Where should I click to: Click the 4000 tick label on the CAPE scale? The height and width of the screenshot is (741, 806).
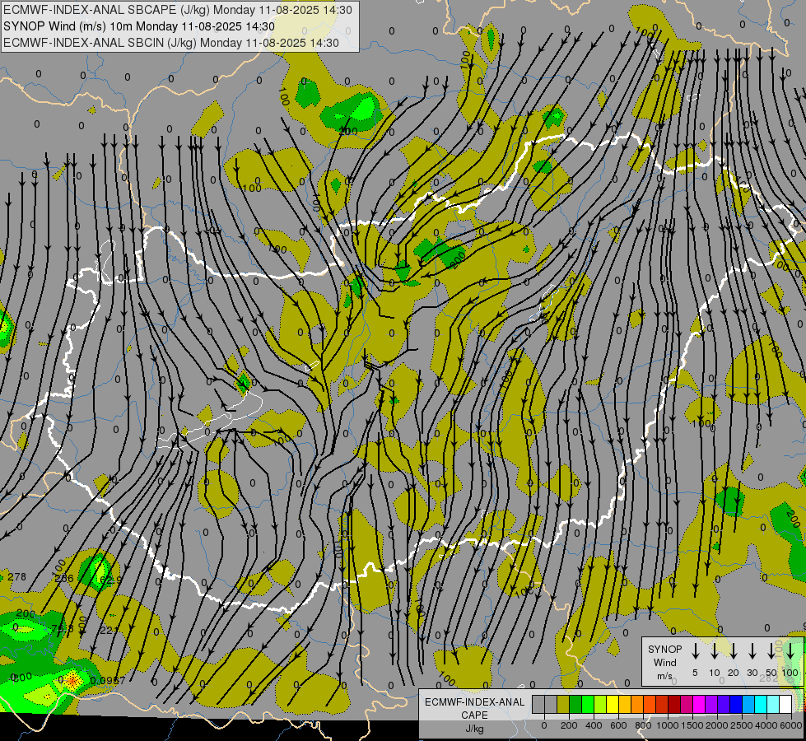tap(766, 725)
